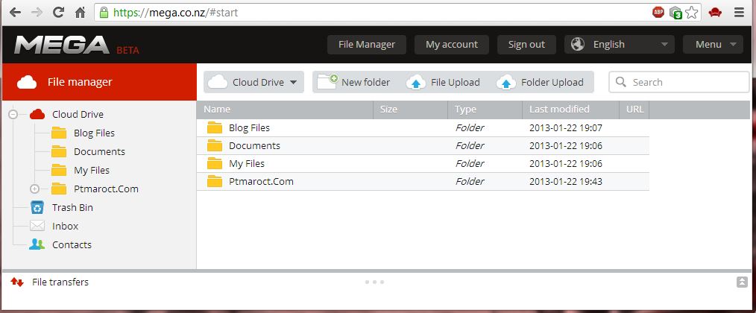This screenshot has width=756, height=313.
Task: Sort by the Size column header
Action: (411, 110)
